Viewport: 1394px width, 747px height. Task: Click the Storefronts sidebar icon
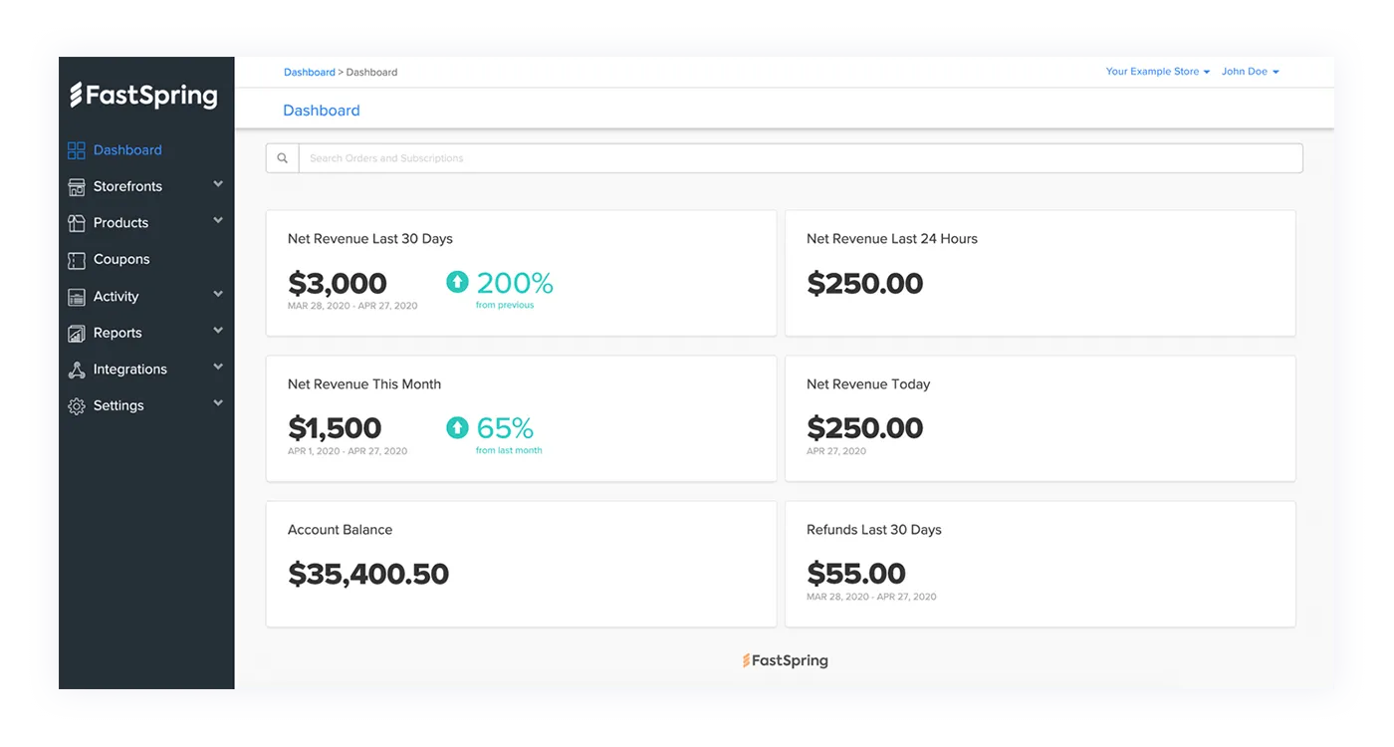pyautogui.click(x=76, y=186)
